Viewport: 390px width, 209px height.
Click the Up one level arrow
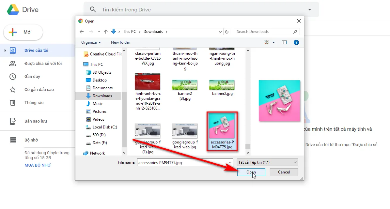pos(106,32)
